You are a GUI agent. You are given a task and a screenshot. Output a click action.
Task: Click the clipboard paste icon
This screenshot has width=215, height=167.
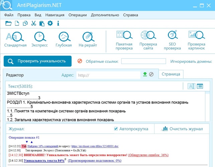42,23
